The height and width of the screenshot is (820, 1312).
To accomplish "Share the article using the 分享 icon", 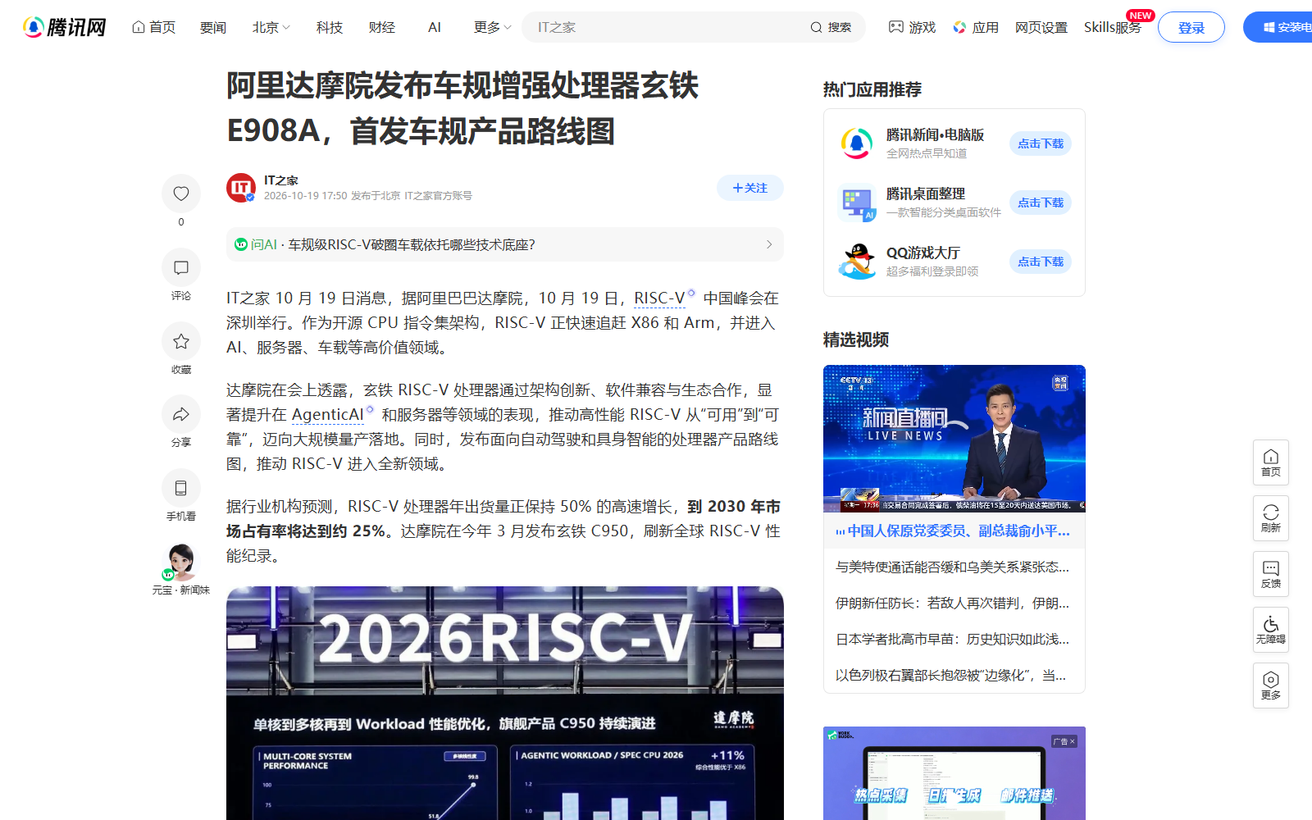I will (181, 414).
